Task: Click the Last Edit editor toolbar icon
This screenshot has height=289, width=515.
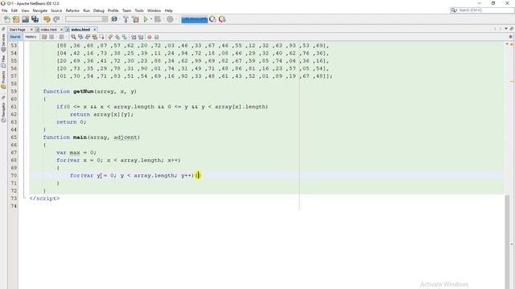Action: pos(44,37)
